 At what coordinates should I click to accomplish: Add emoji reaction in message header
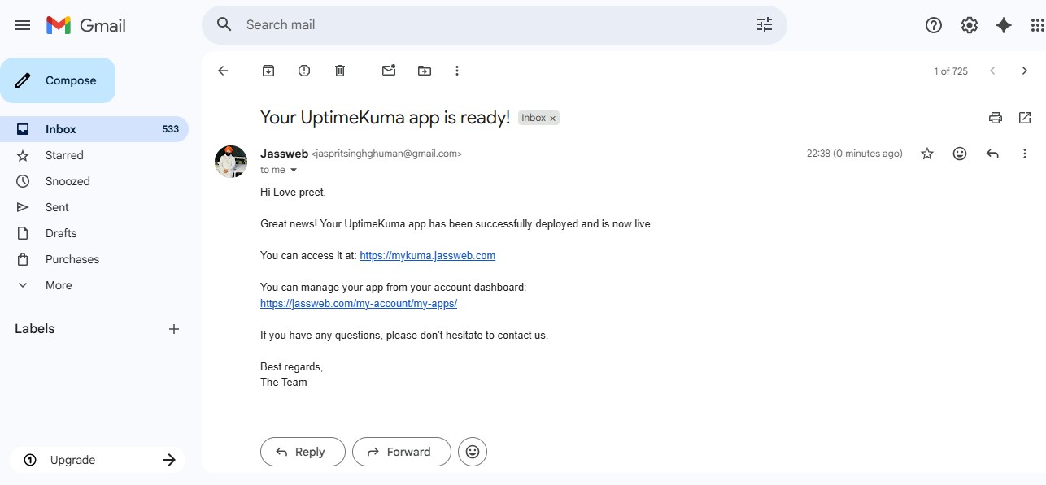[960, 154]
